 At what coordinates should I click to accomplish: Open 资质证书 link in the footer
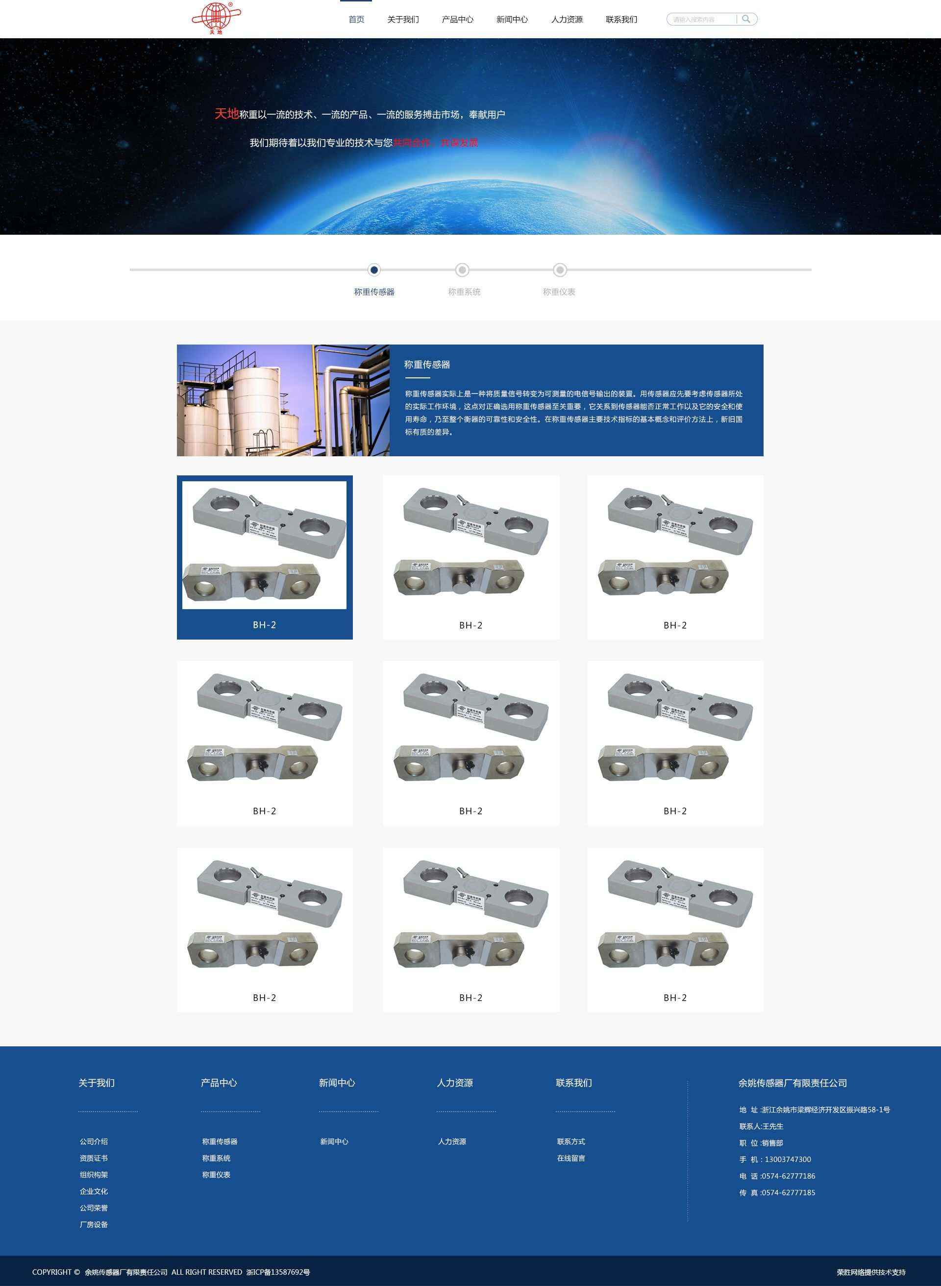(94, 1158)
